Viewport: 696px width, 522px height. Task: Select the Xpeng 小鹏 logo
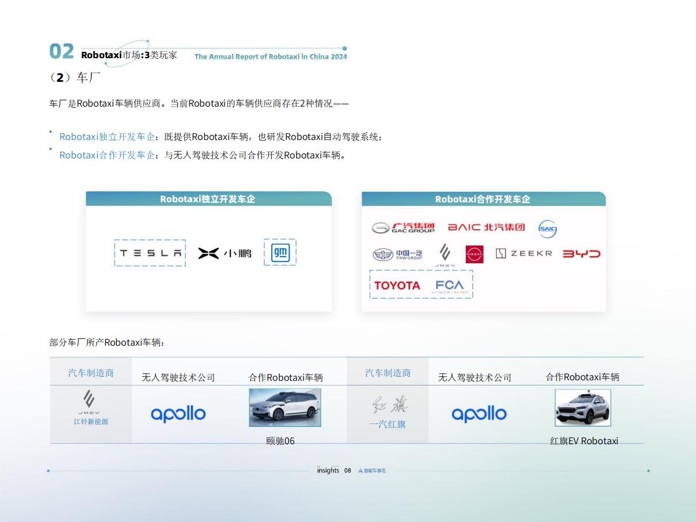[x=225, y=253]
